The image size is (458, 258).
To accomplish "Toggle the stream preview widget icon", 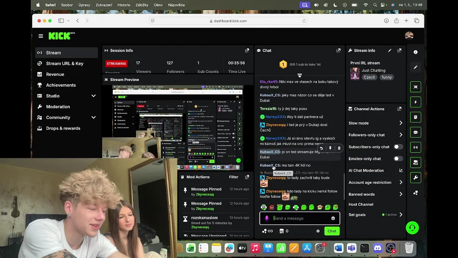I will [415, 87].
